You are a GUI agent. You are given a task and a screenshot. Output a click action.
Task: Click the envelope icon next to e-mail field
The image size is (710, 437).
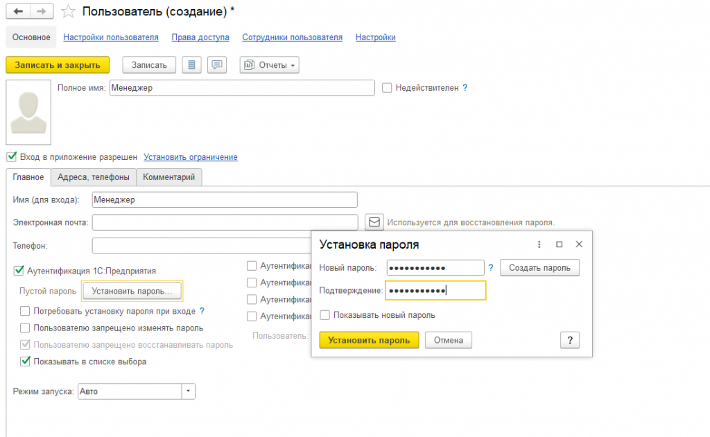[x=374, y=222]
